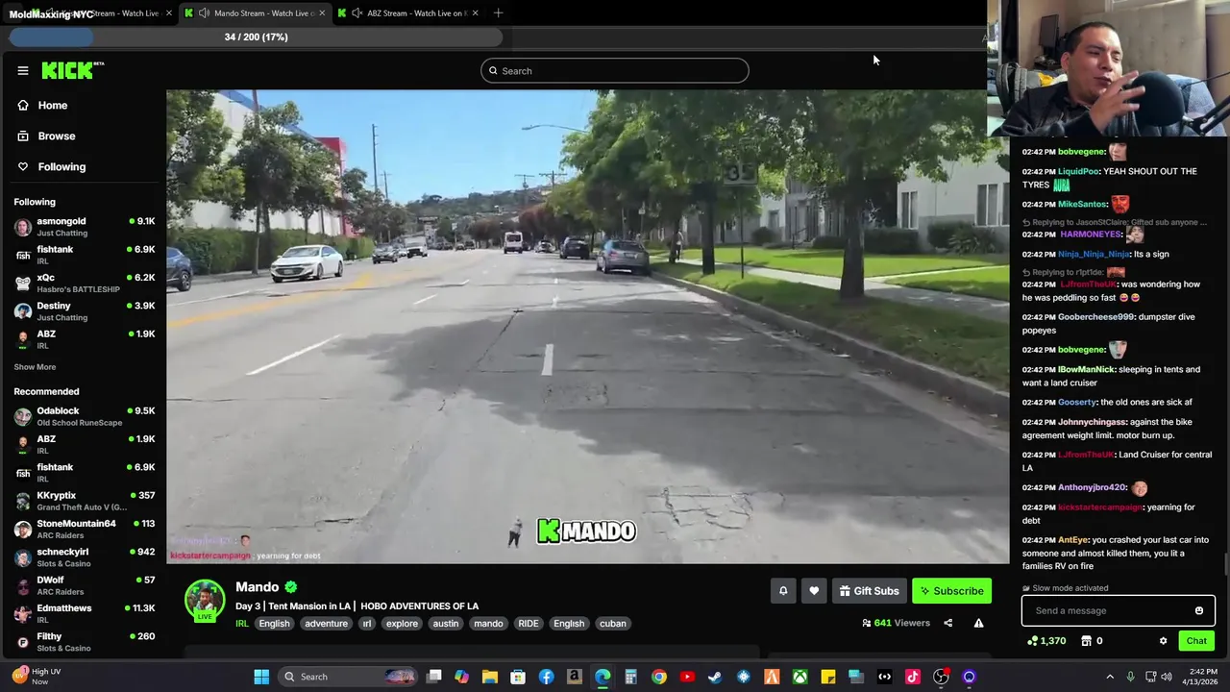Click the Windows taskbar search box
Image resolution: width=1230 pixels, height=692 pixels.
pos(349,677)
